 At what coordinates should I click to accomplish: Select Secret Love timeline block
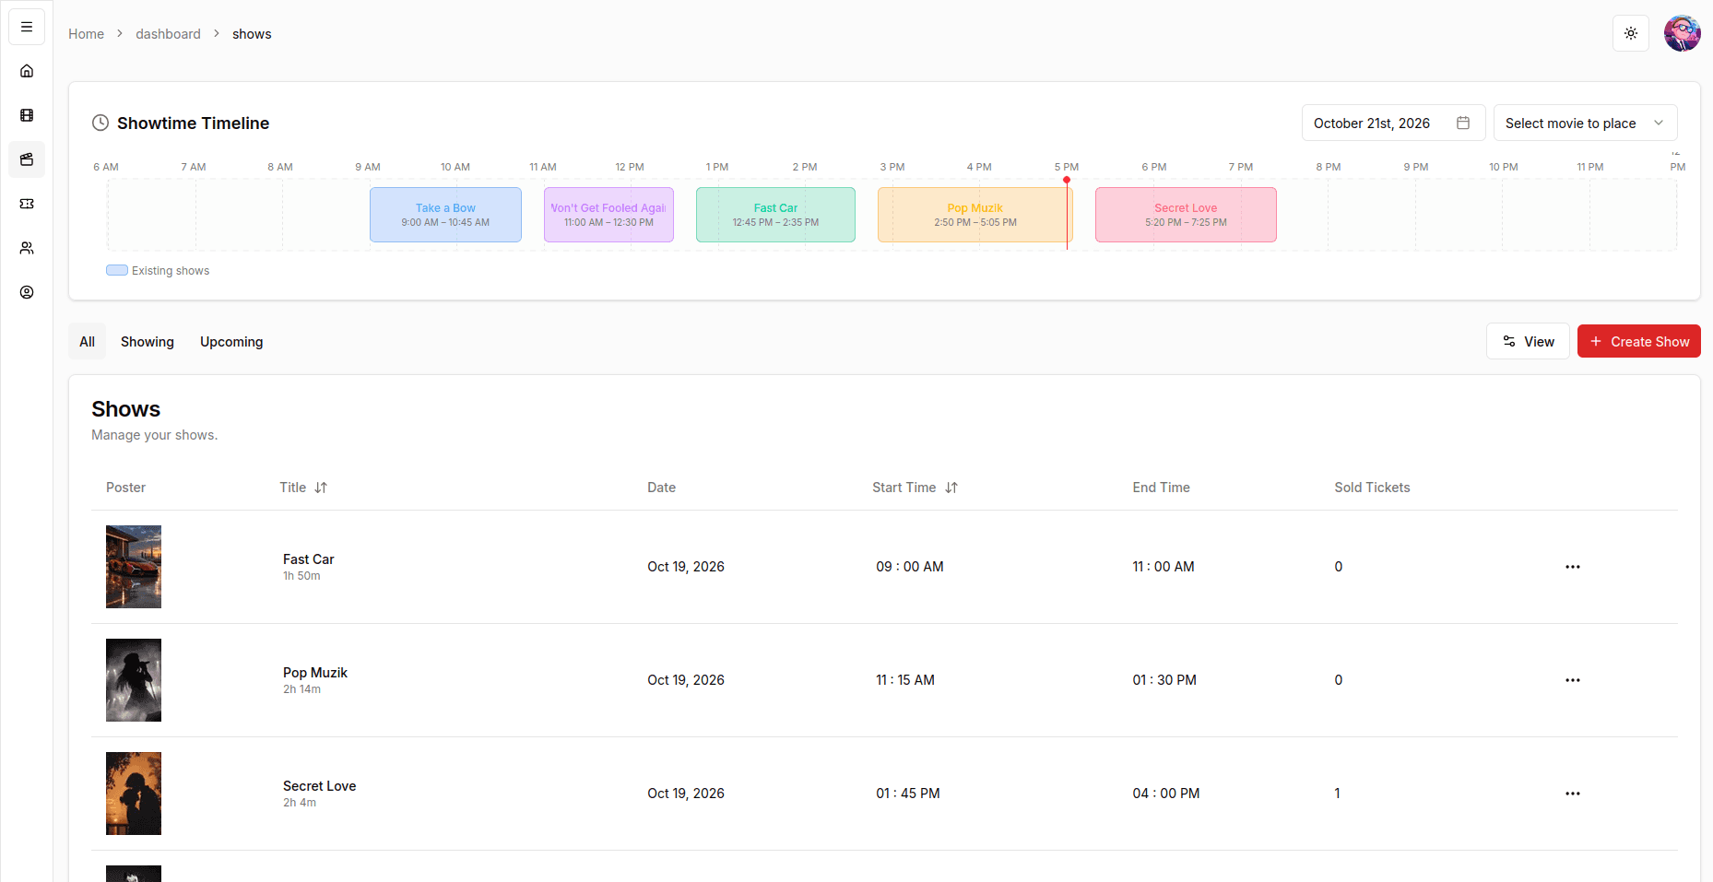pyautogui.click(x=1186, y=215)
